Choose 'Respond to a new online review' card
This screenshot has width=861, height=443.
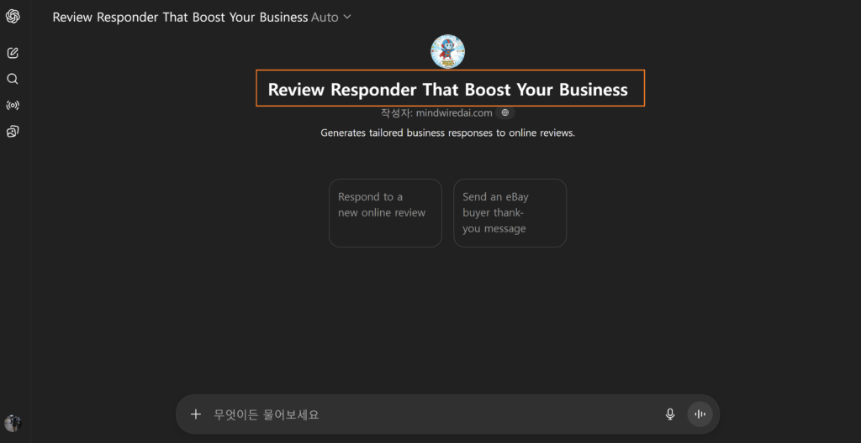pyautogui.click(x=385, y=213)
